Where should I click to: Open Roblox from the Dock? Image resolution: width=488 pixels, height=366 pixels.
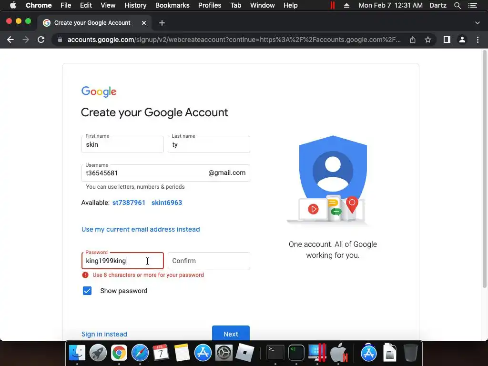point(244,353)
